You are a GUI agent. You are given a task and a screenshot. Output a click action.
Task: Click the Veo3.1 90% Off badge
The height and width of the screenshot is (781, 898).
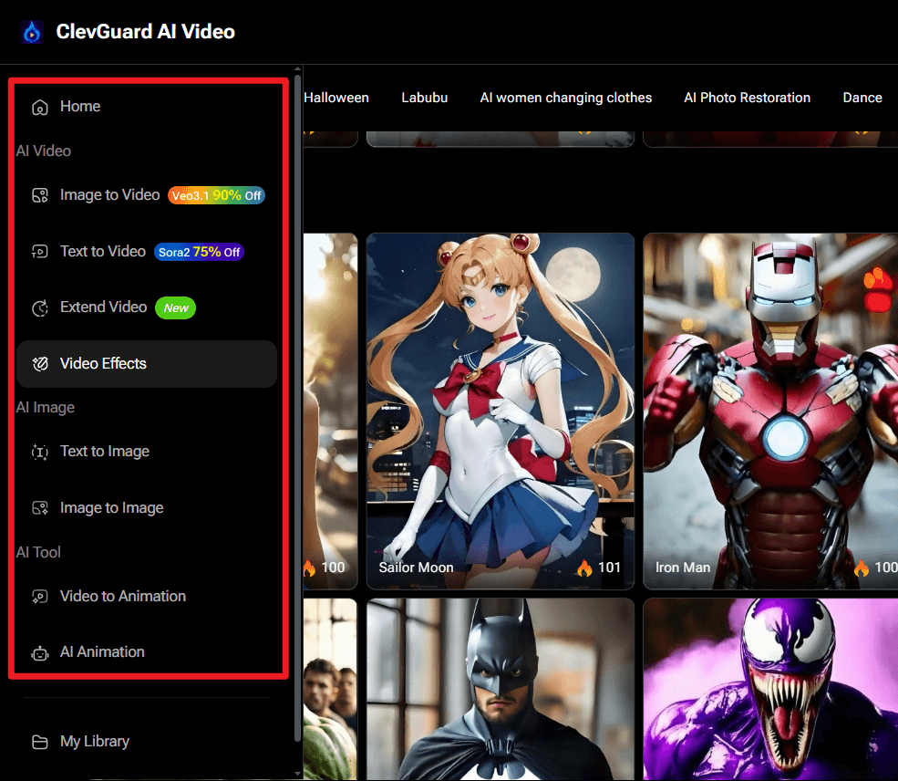click(216, 194)
